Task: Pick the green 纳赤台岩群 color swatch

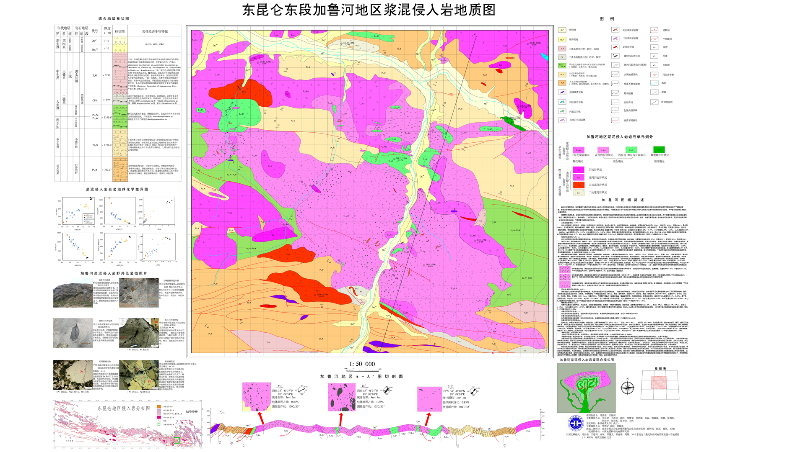Action: pyautogui.click(x=562, y=66)
